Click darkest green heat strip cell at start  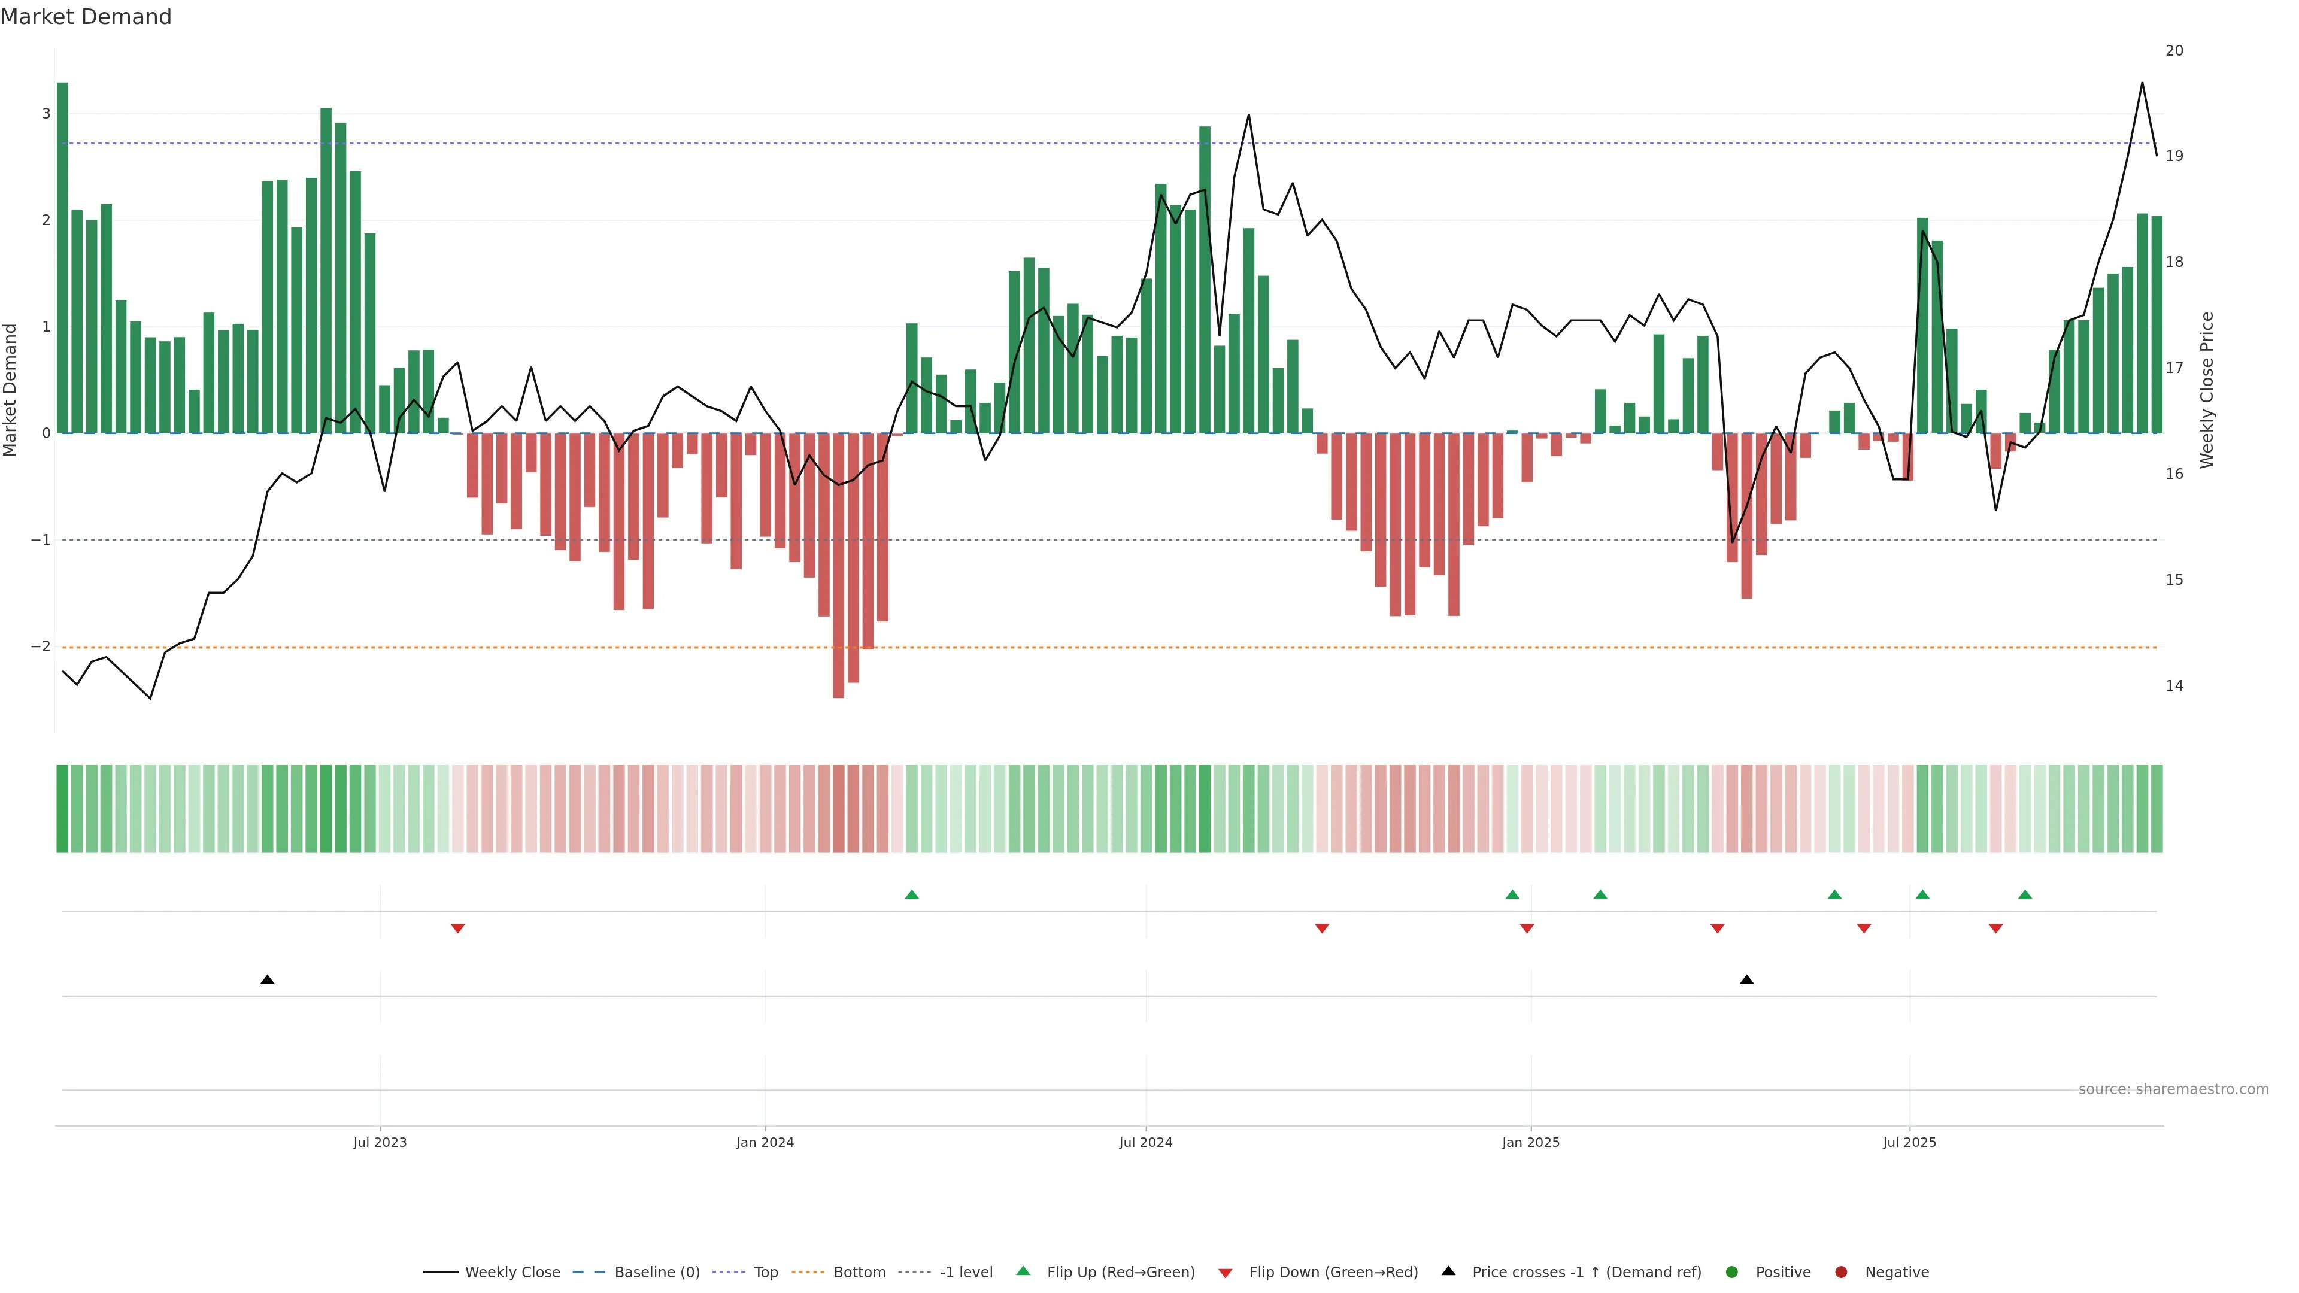62,809
